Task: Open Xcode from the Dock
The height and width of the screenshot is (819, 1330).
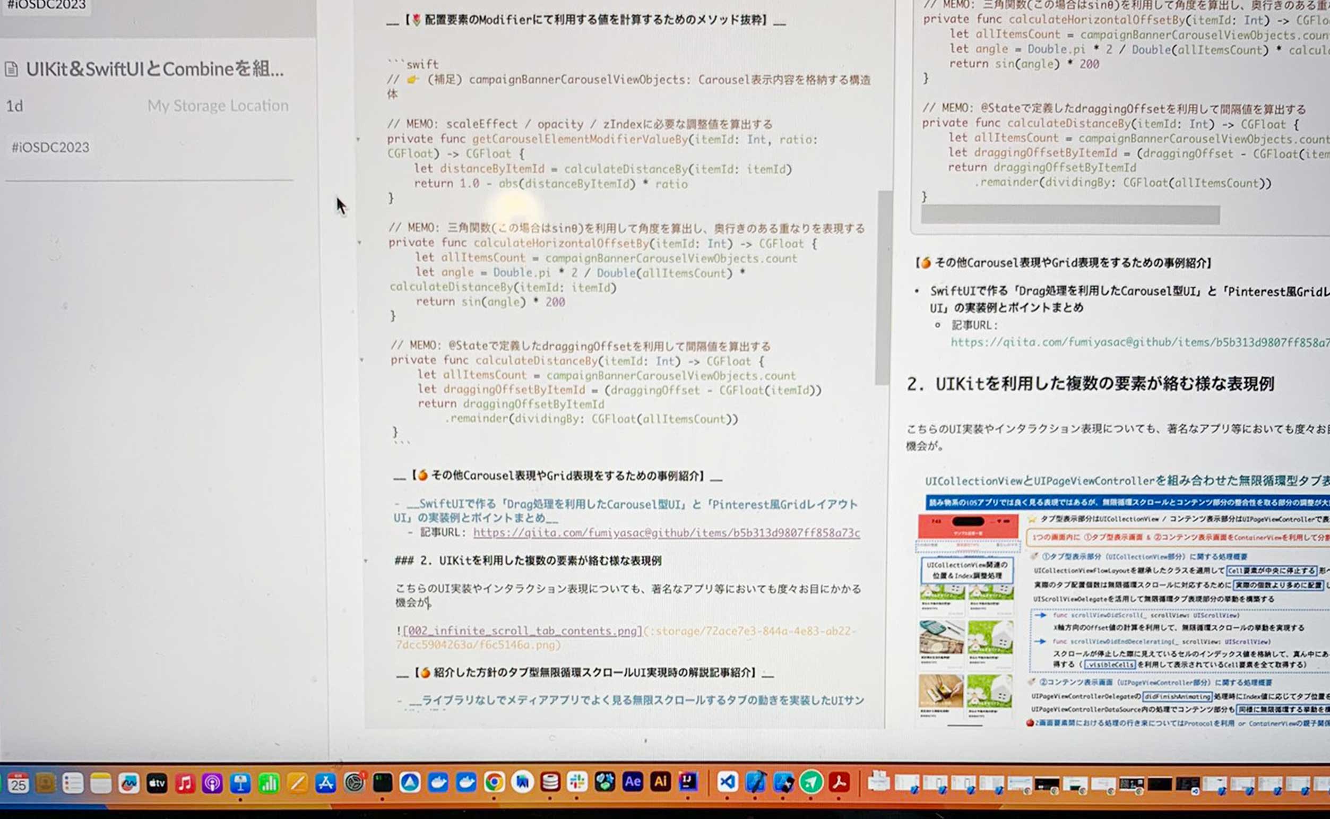Action: coord(755,782)
